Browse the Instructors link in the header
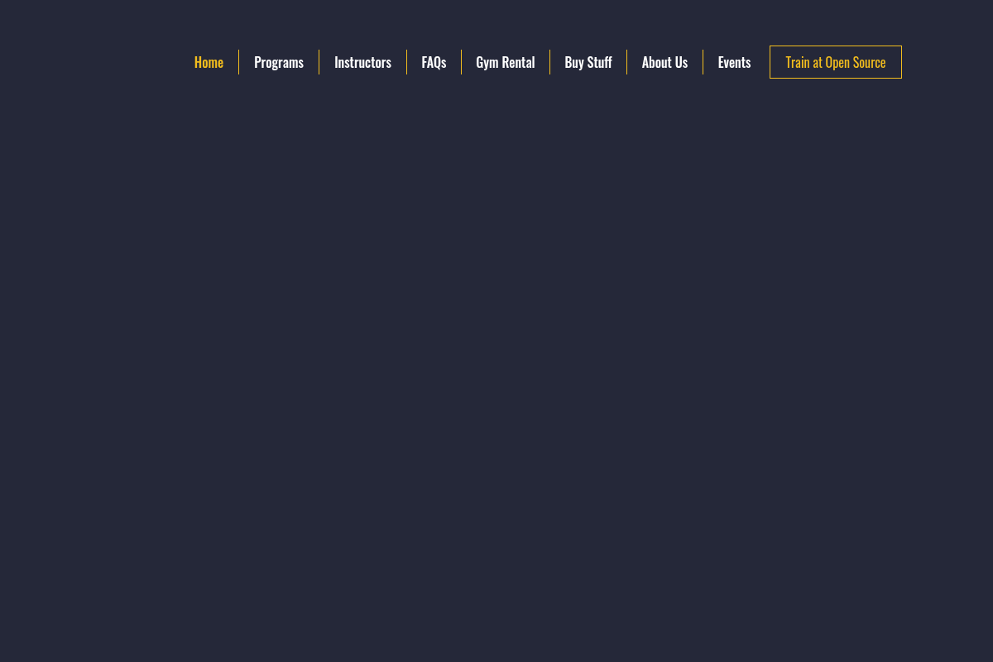Viewport: 993px width, 662px height. coord(362,62)
